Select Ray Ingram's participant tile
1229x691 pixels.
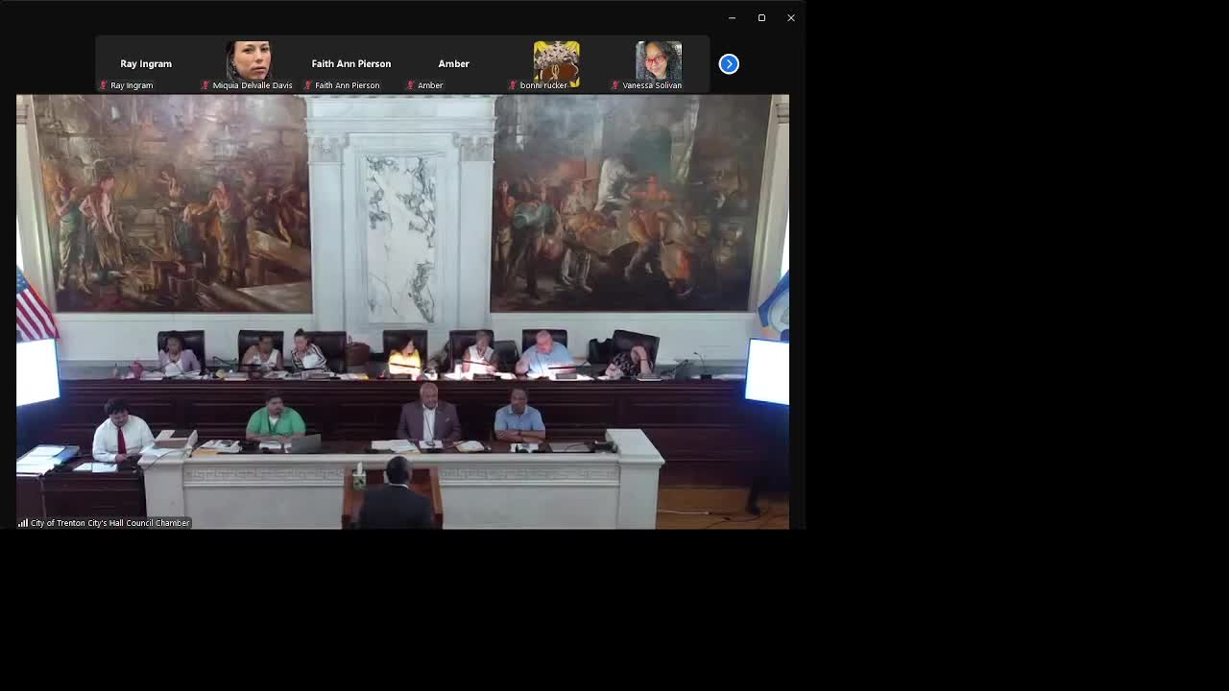tap(146, 64)
